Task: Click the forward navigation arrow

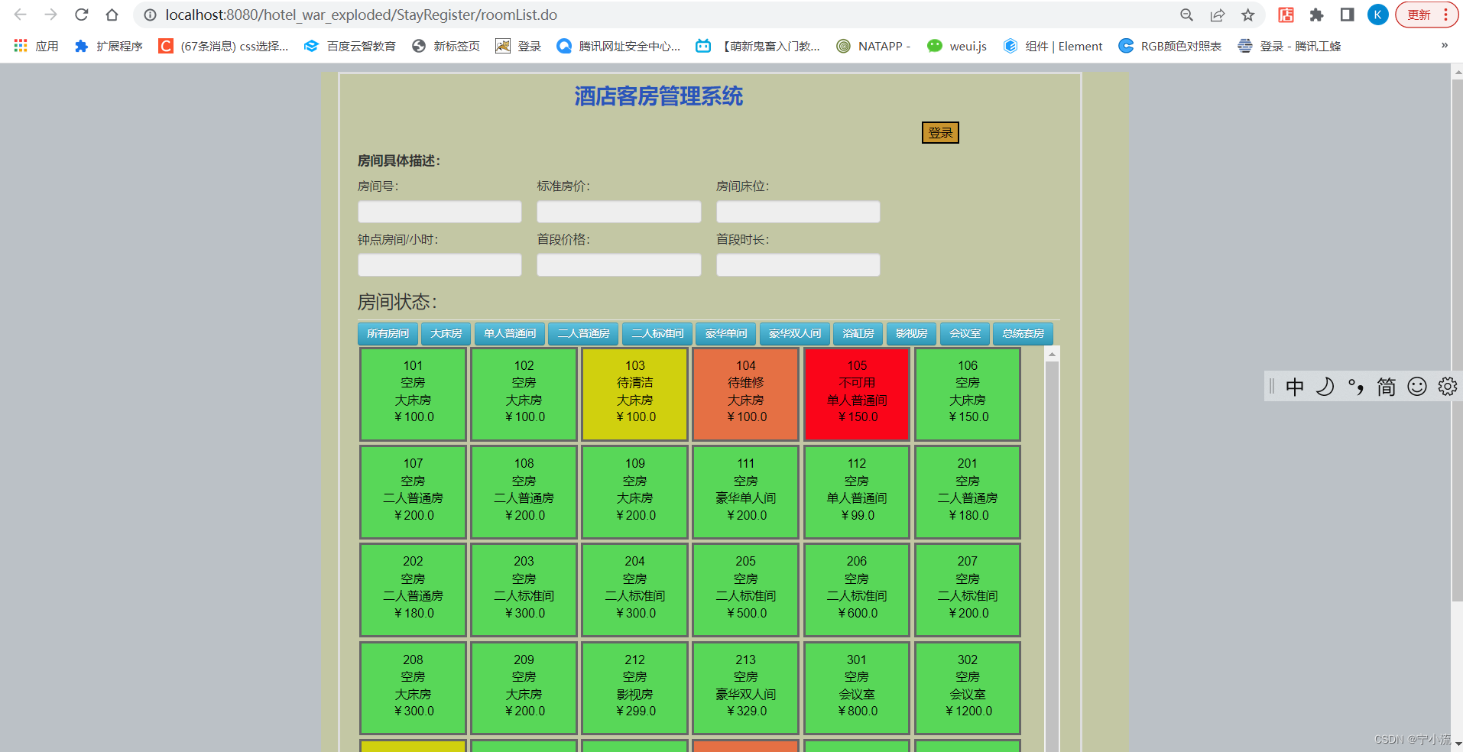Action: tap(51, 15)
